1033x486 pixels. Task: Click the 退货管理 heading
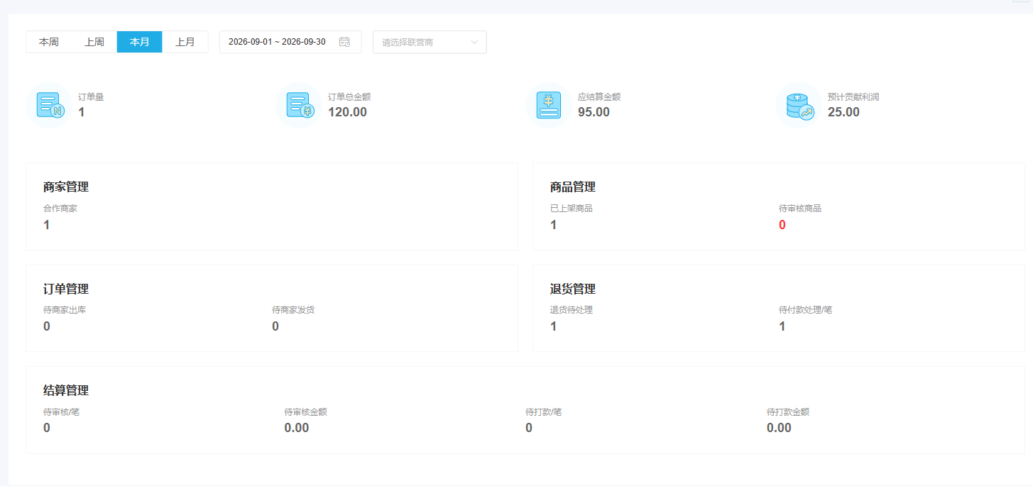pyautogui.click(x=573, y=289)
